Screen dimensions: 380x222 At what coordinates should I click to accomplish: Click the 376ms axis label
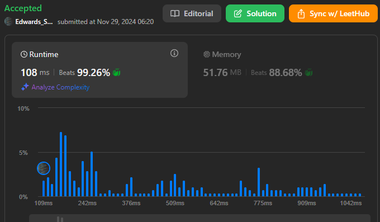131,203
